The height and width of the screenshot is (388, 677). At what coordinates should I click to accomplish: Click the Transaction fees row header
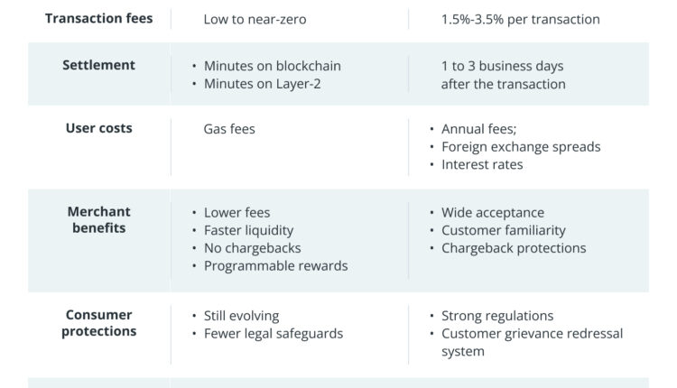pyautogui.click(x=98, y=18)
